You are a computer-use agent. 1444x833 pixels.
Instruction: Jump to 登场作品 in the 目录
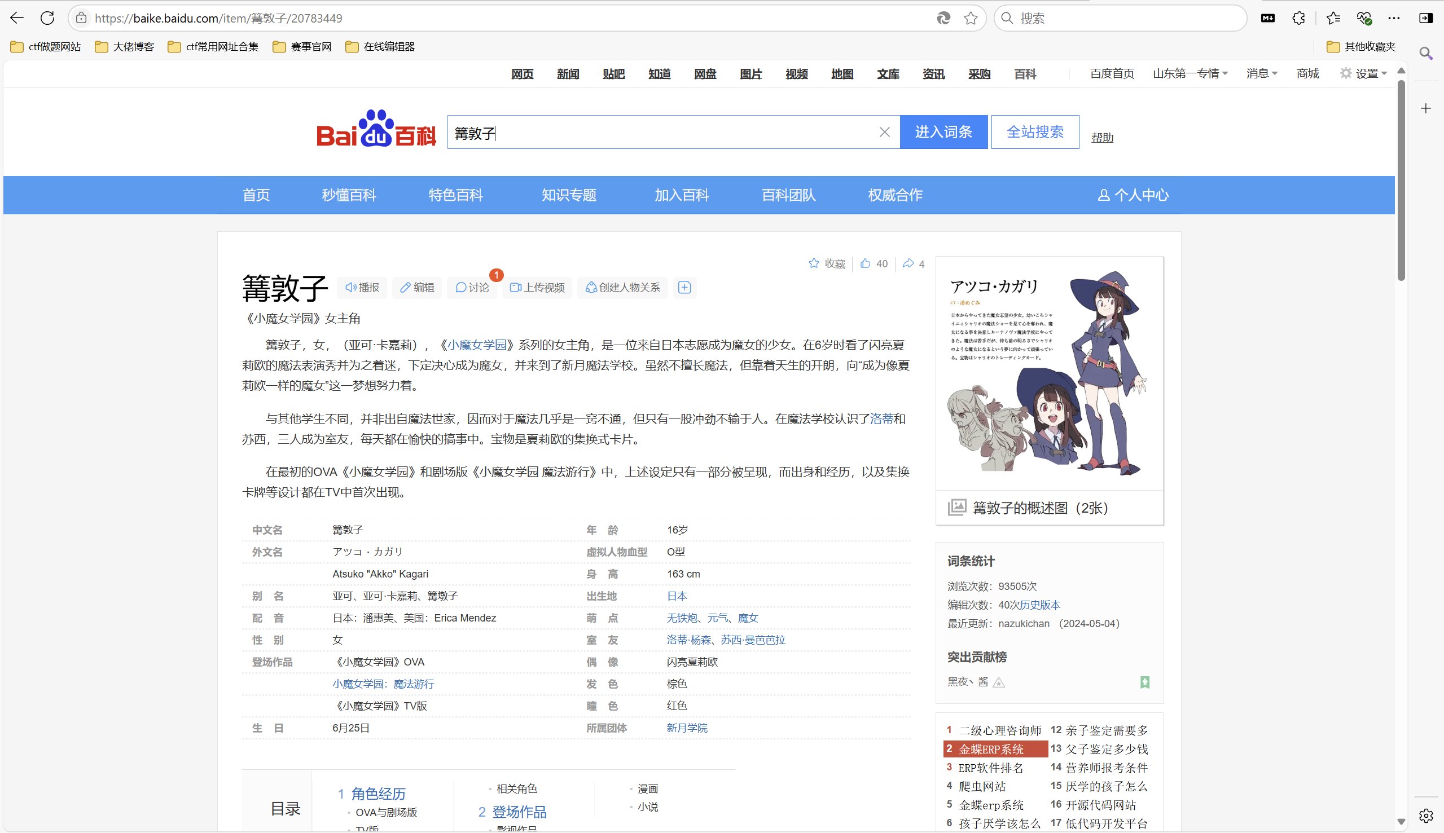tap(519, 812)
